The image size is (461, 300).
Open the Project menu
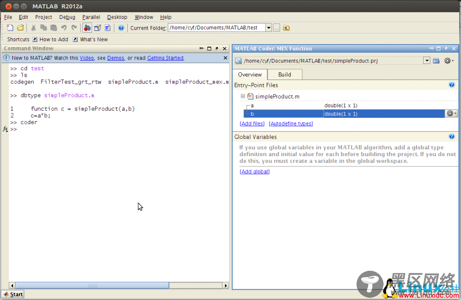[44, 17]
